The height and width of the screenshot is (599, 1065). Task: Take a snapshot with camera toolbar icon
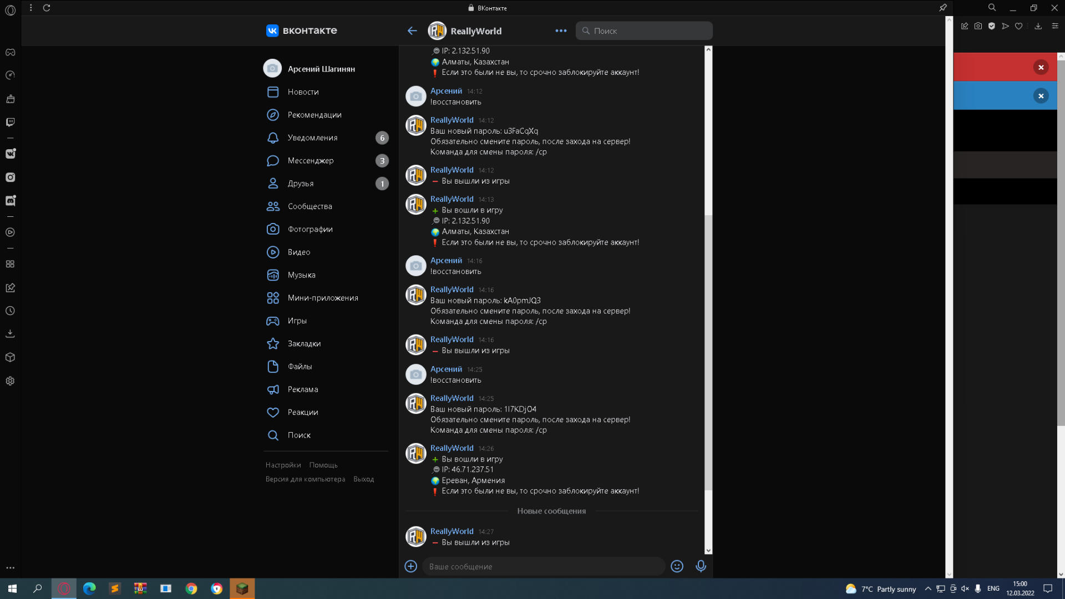pos(978,26)
